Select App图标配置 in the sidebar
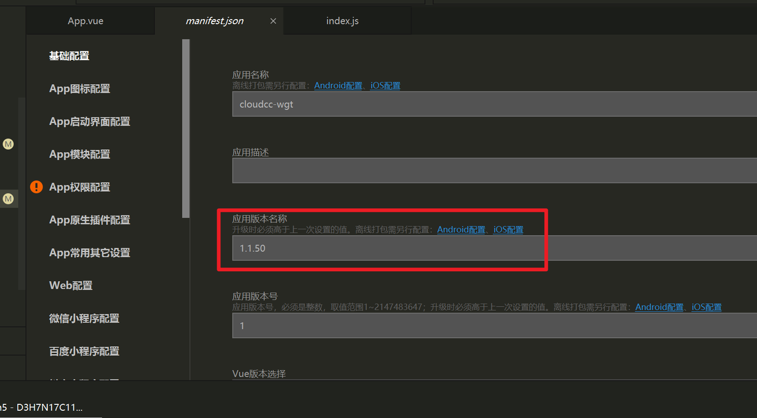The width and height of the screenshot is (757, 418). pyautogui.click(x=79, y=89)
